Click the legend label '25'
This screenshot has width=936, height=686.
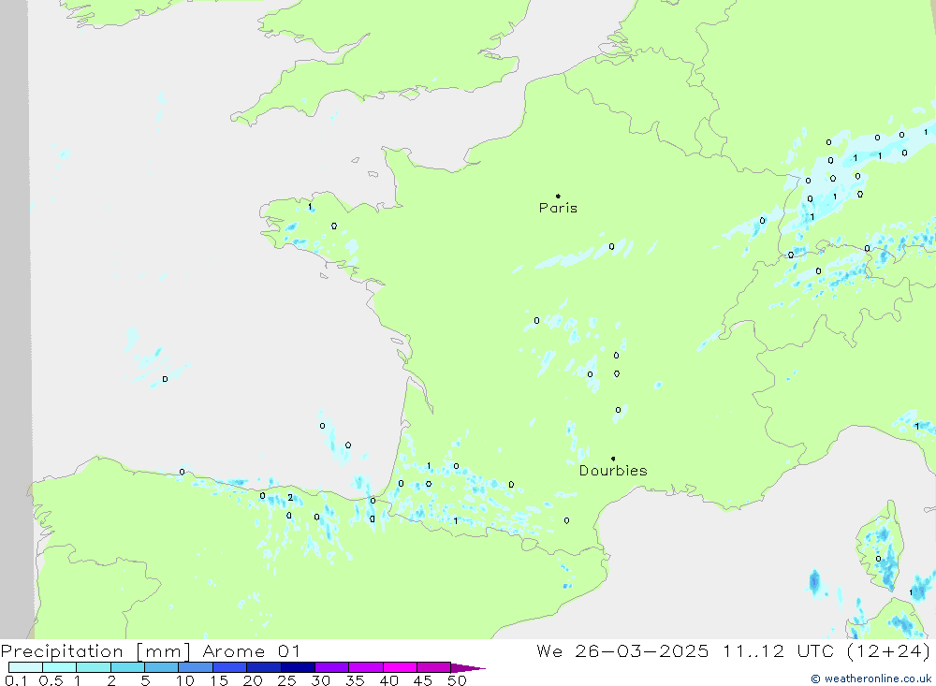tap(286, 680)
